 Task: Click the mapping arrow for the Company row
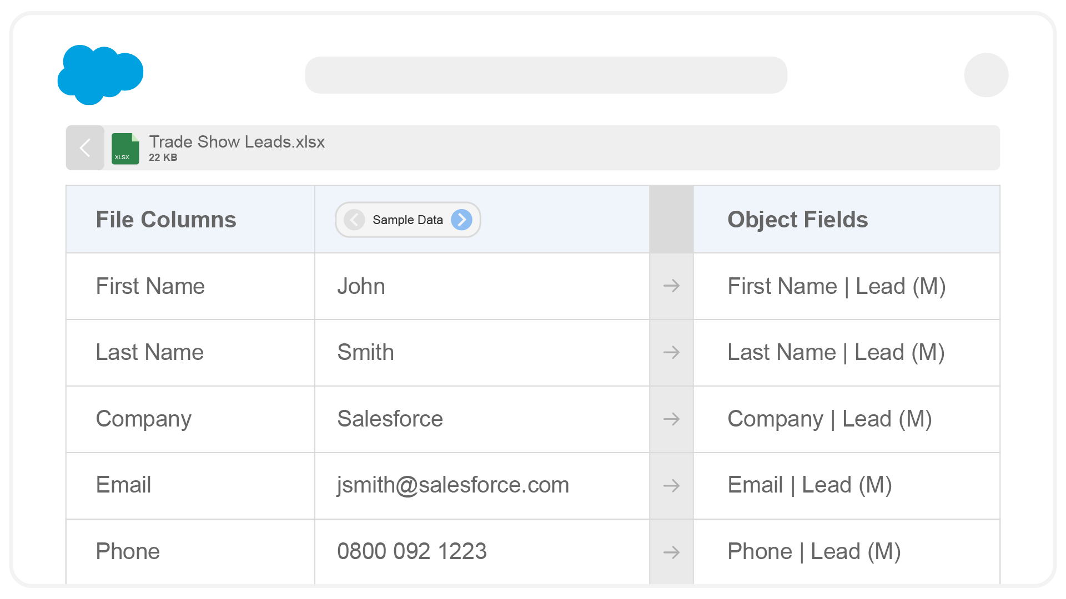point(671,419)
